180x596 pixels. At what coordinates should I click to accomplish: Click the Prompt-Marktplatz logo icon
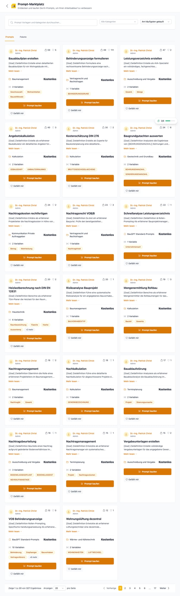[x=13, y=6]
